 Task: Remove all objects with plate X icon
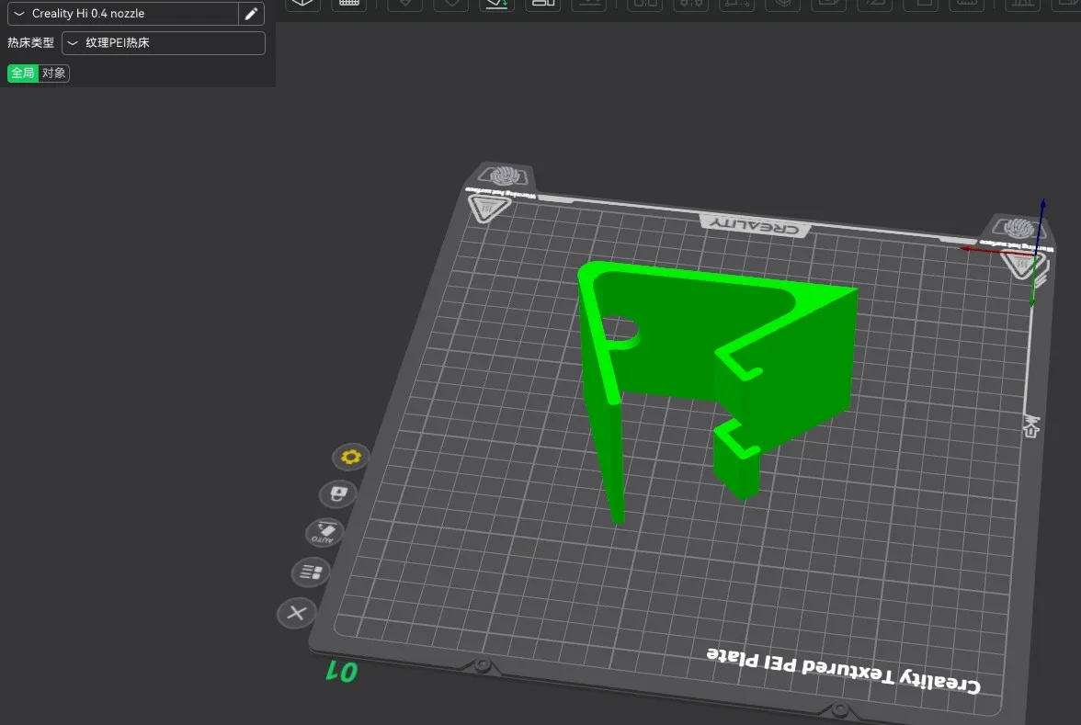296,613
